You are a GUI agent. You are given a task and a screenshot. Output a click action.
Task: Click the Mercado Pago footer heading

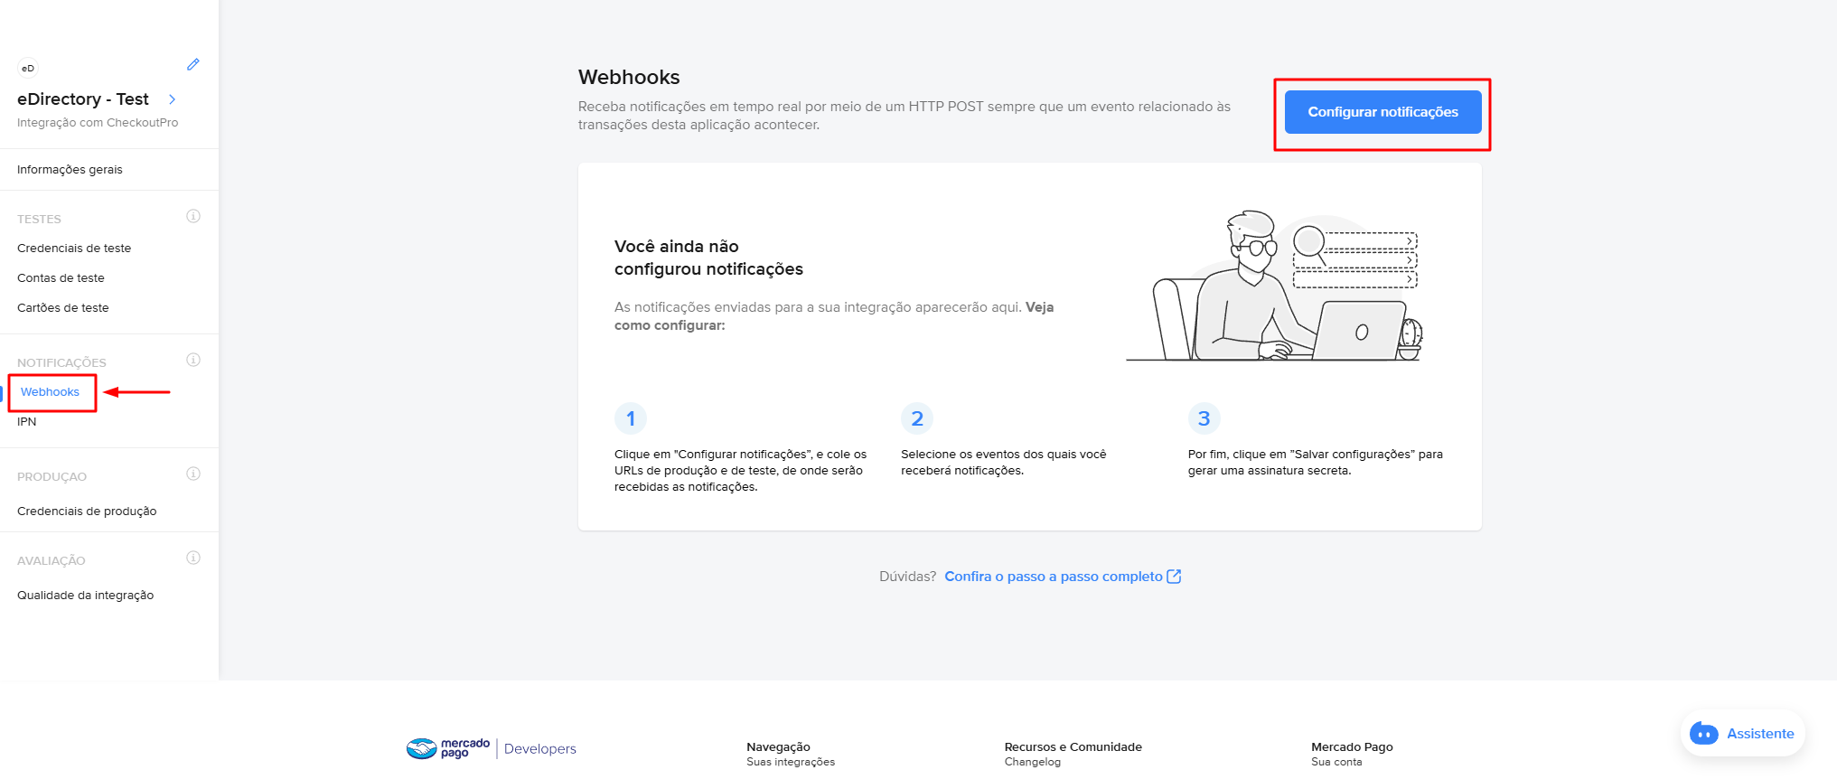pos(1352,747)
